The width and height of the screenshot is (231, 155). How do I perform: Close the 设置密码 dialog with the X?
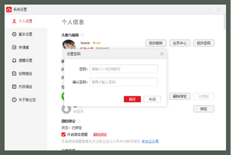(162, 54)
